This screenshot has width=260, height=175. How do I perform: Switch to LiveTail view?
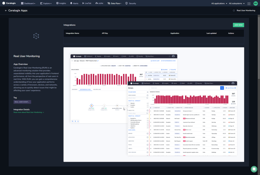pos(87,3)
